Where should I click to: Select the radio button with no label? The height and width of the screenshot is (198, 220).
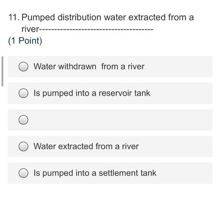[23, 120]
